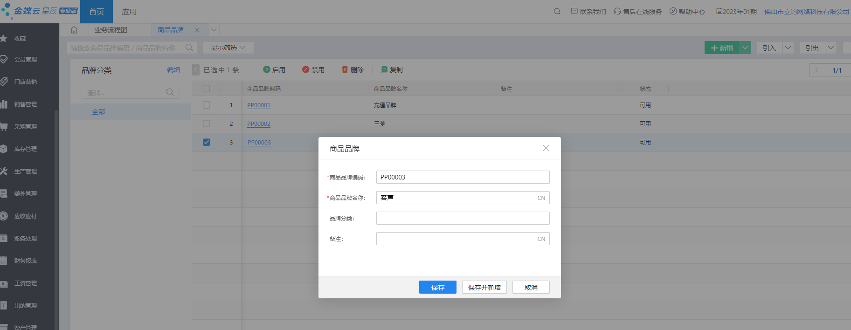Close the 商品品牌 dialog with X

(546, 148)
